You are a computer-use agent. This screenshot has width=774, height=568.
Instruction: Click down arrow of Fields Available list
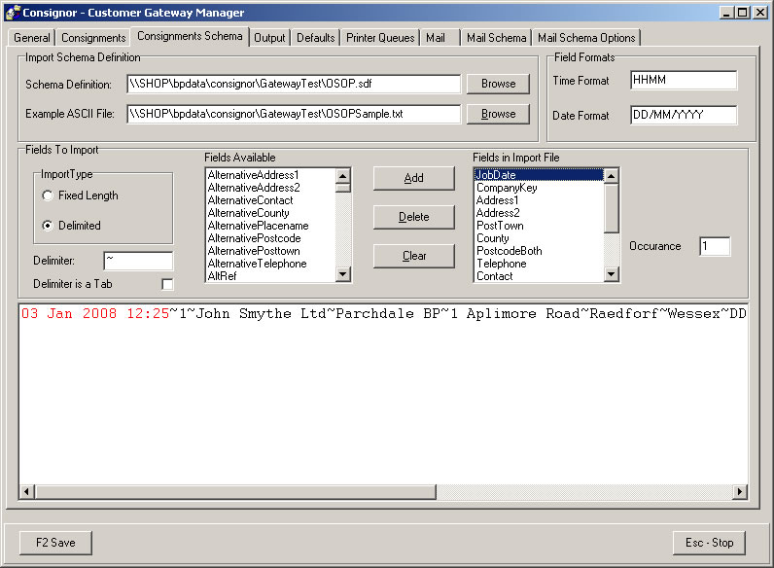(342, 274)
